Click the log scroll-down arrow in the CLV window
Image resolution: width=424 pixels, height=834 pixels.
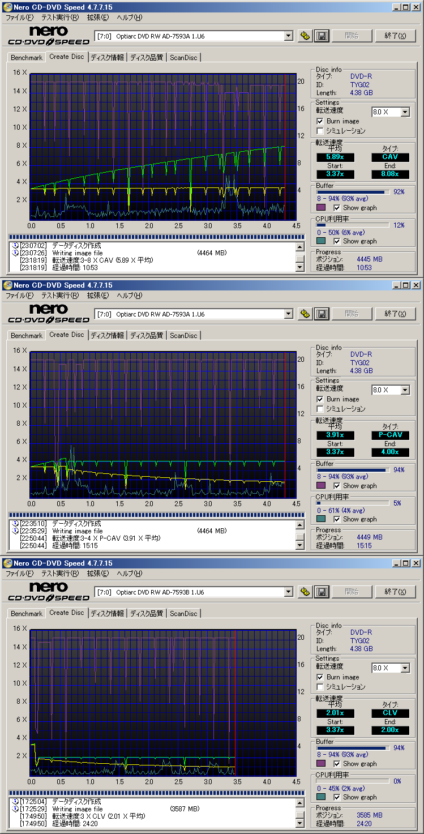(300, 823)
